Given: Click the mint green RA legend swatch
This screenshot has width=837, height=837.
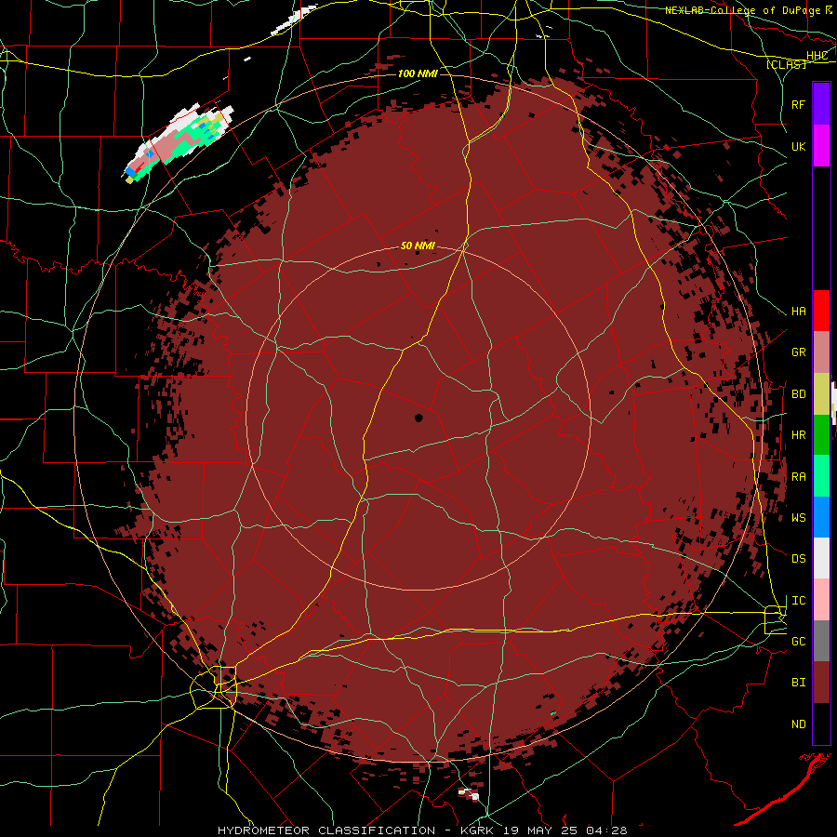Looking at the screenshot, I should [821, 476].
